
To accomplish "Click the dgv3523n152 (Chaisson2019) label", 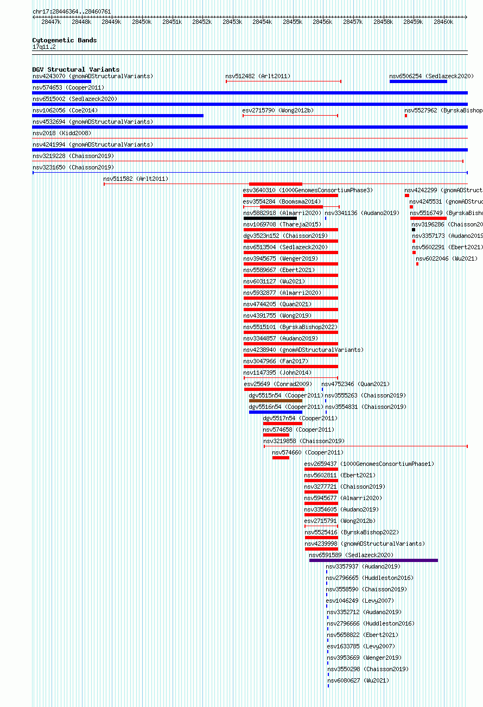I will point(285,236).
